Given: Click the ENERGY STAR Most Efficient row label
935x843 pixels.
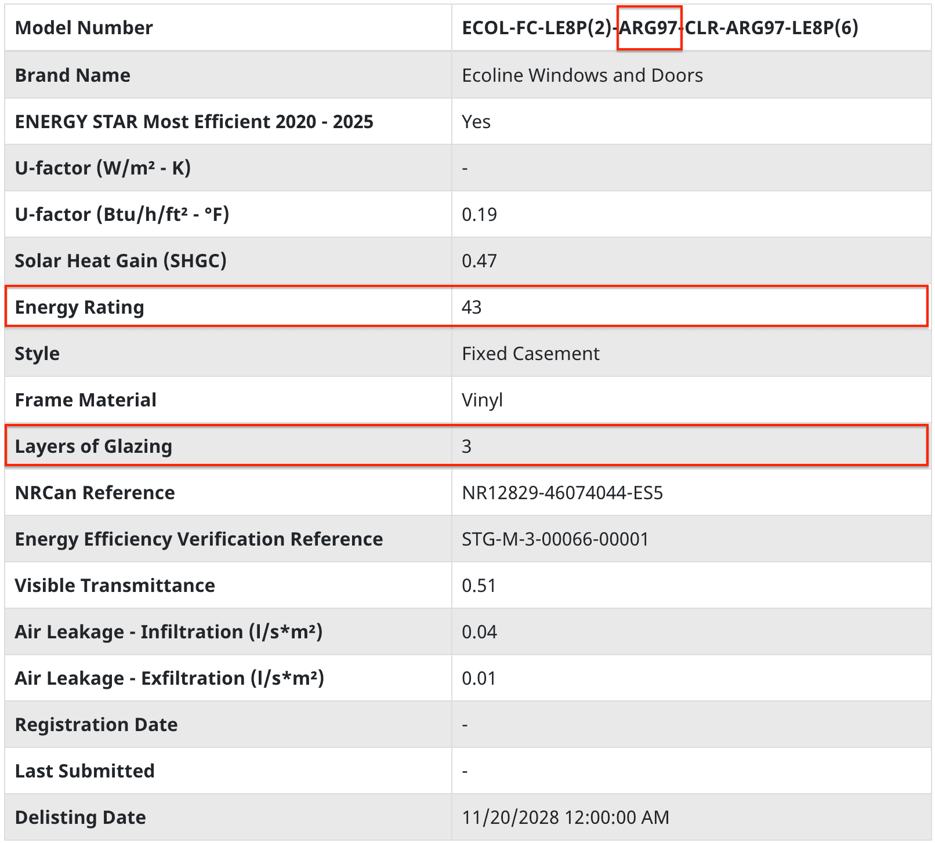Looking at the screenshot, I should click(x=194, y=122).
